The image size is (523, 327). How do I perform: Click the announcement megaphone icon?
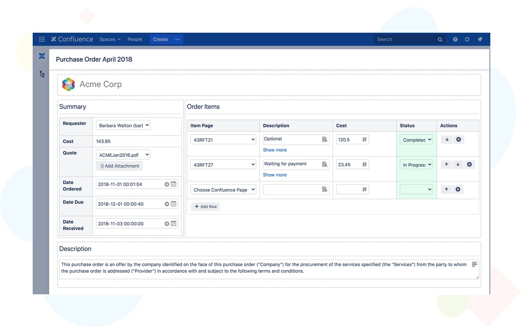coord(479,39)
